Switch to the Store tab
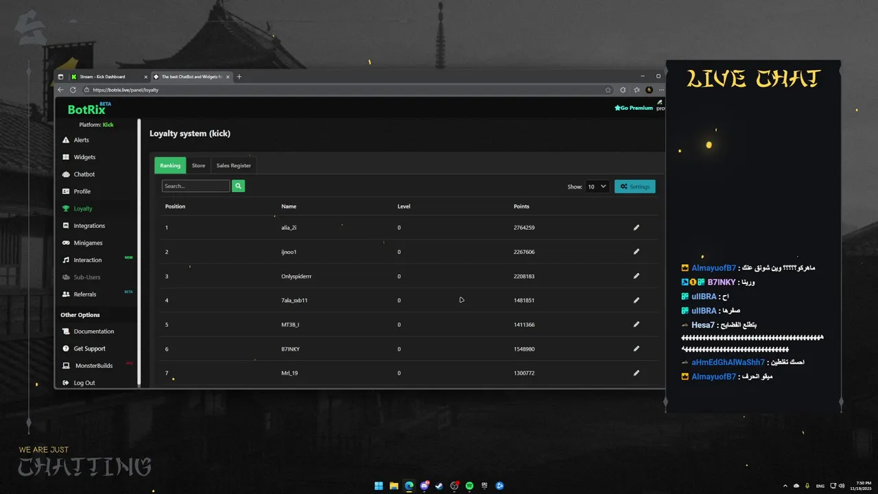This screenshot has width=878, height=494. click(198, 165)
